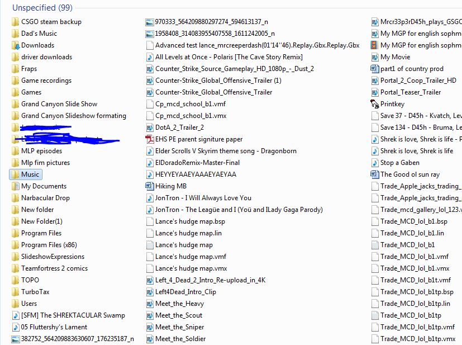Viewport: 462px width, 345px height.
Task: Click the Printkey application icon
Action: click(x=374, y=104)
